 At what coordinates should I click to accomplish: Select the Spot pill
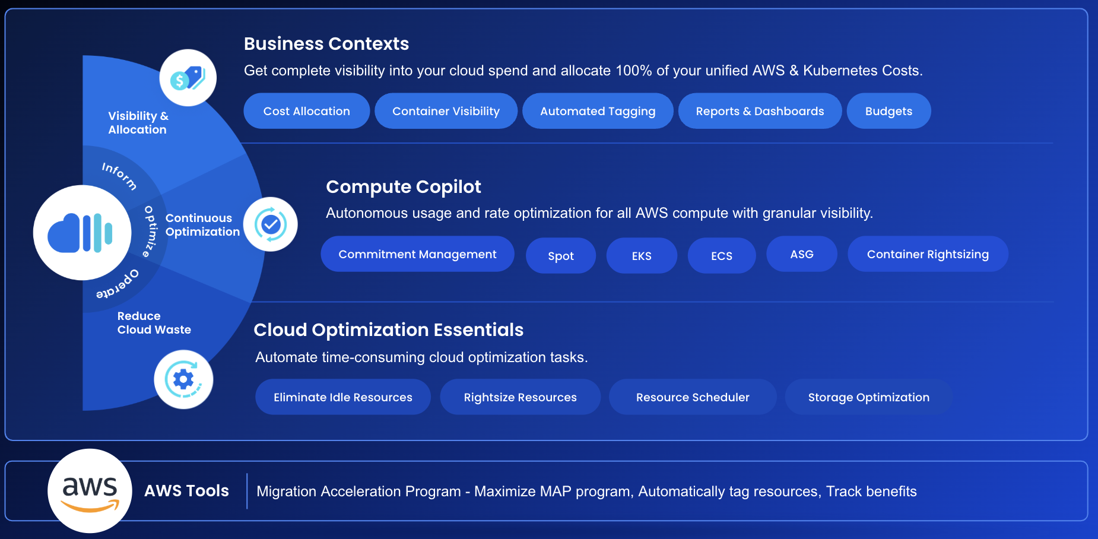point(561,256)
